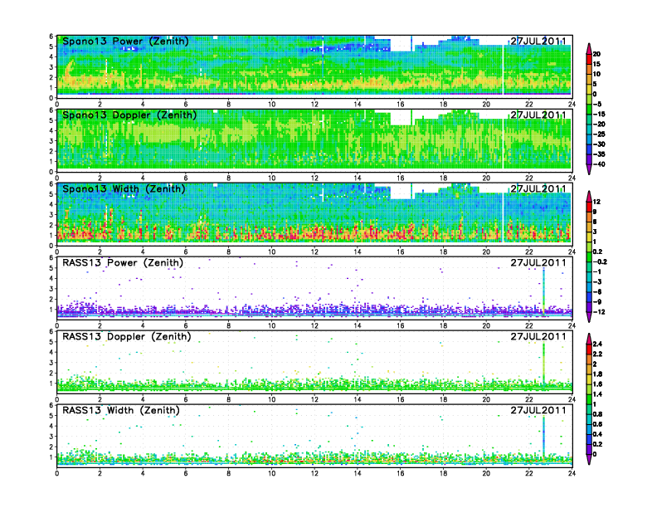Click the vertical spike near hour 22.7 in RASS13 Power
657x508 pixels.
click(x=543, y=291)
